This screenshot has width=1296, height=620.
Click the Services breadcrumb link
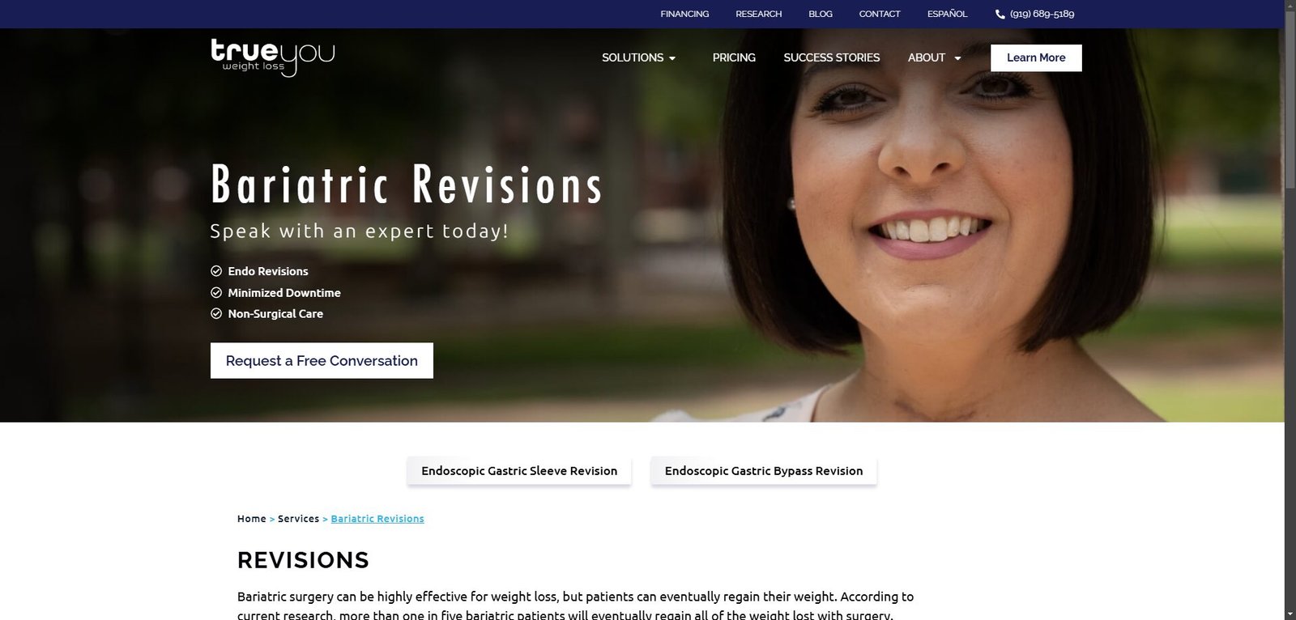pyautogui.click(x=298, y=519)
